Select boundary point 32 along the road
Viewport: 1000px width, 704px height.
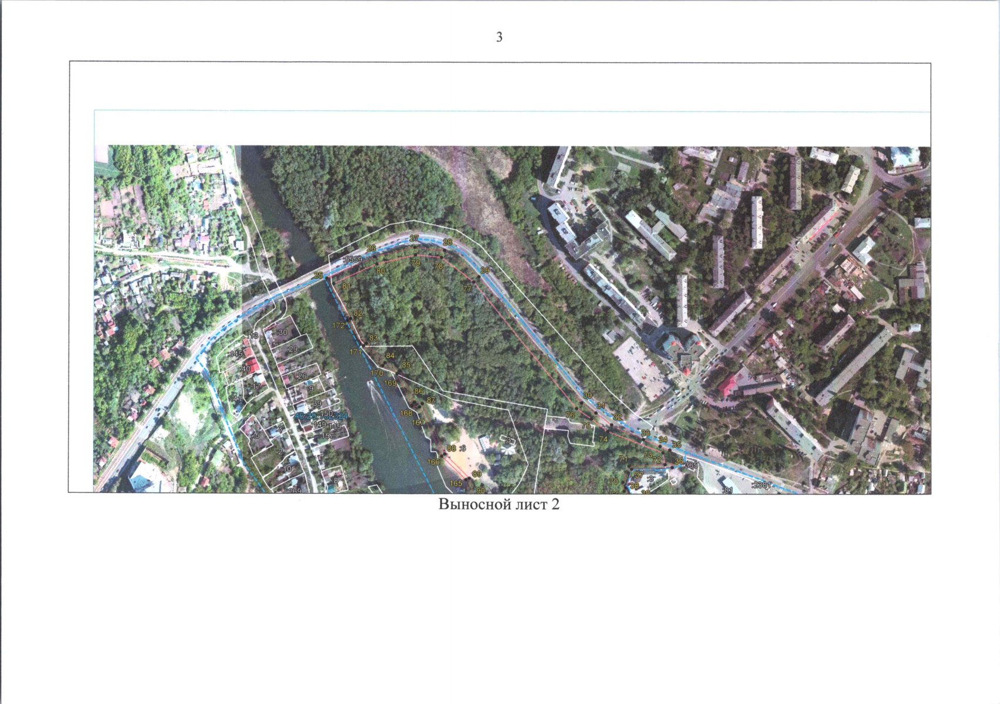[617, 417]
